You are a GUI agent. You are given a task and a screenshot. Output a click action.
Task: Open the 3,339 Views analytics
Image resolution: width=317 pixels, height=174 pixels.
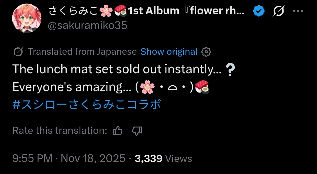[x=163, y=158]
